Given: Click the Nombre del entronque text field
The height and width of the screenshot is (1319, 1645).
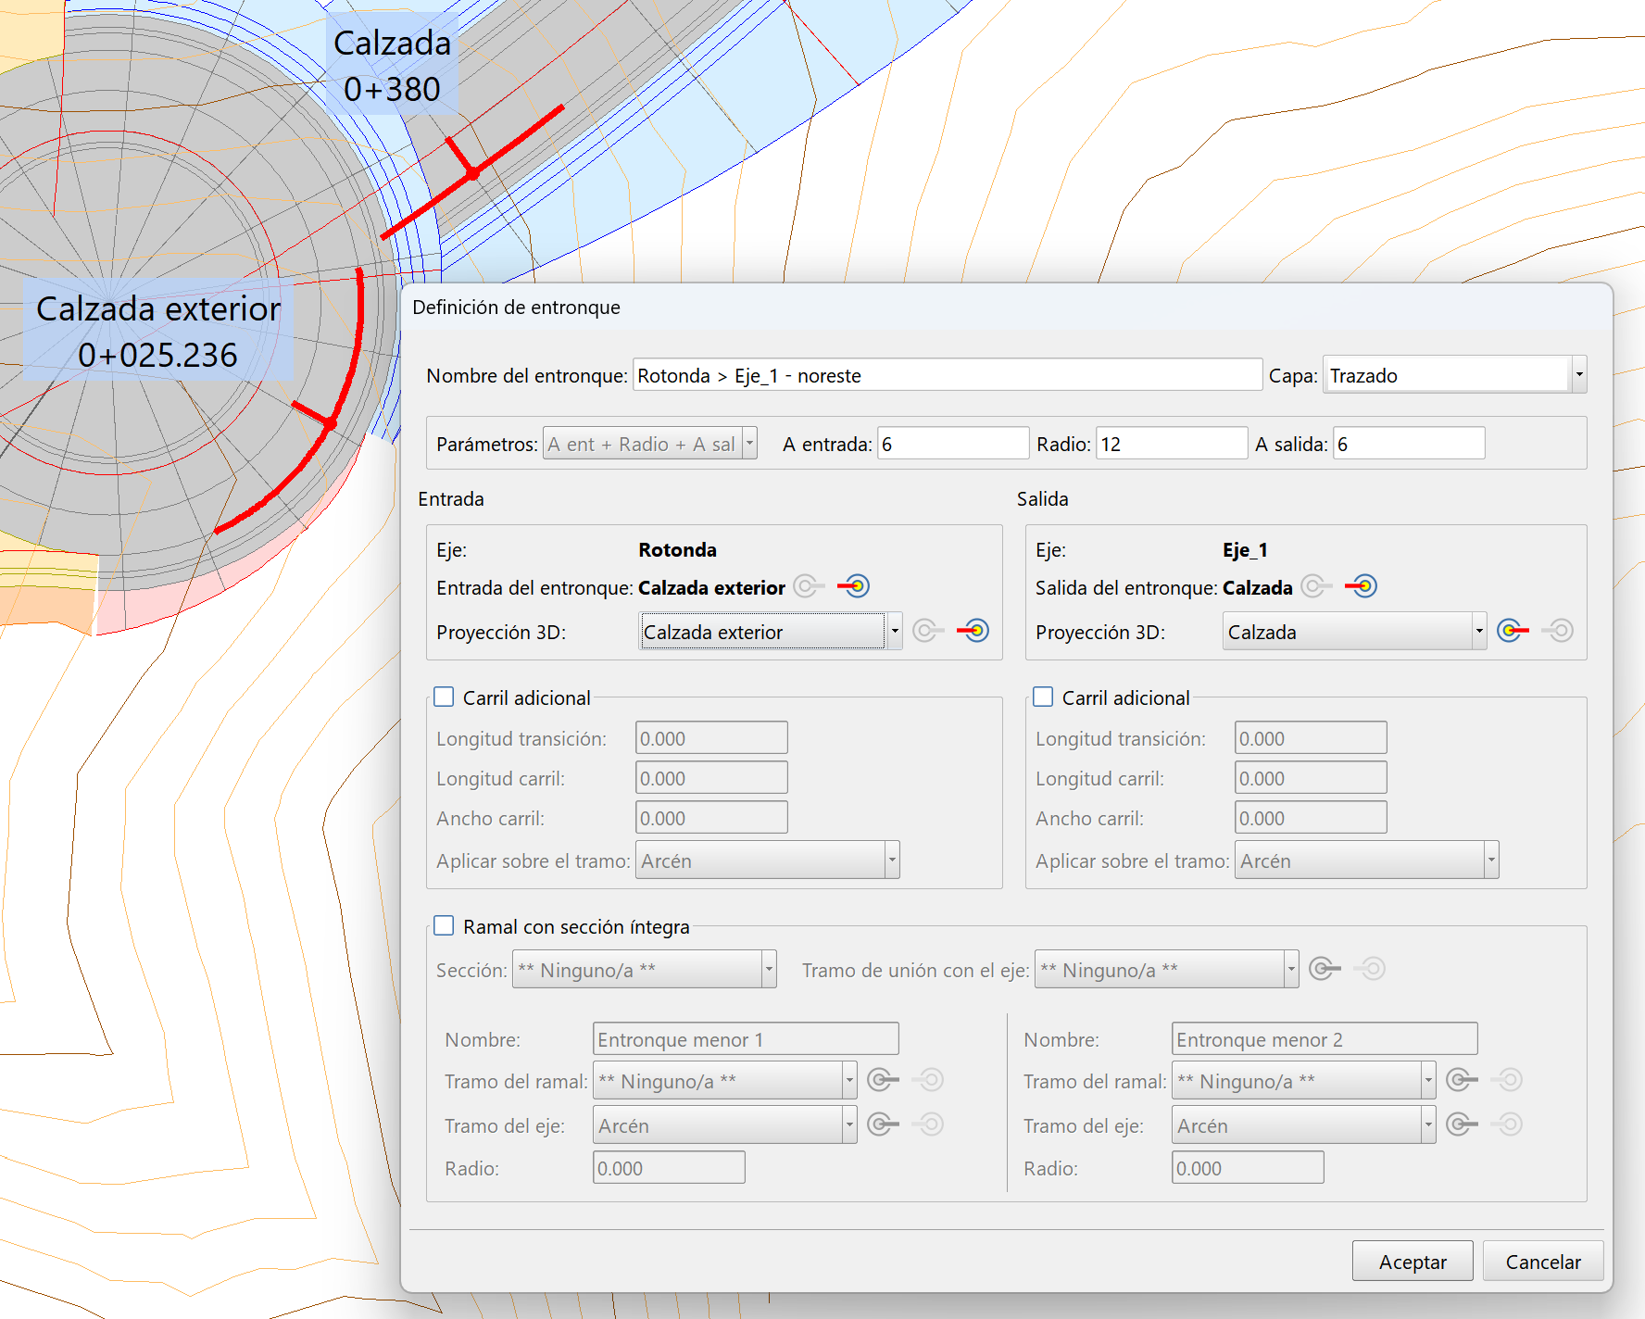Looking at the screenshot, I should (947, 375).
